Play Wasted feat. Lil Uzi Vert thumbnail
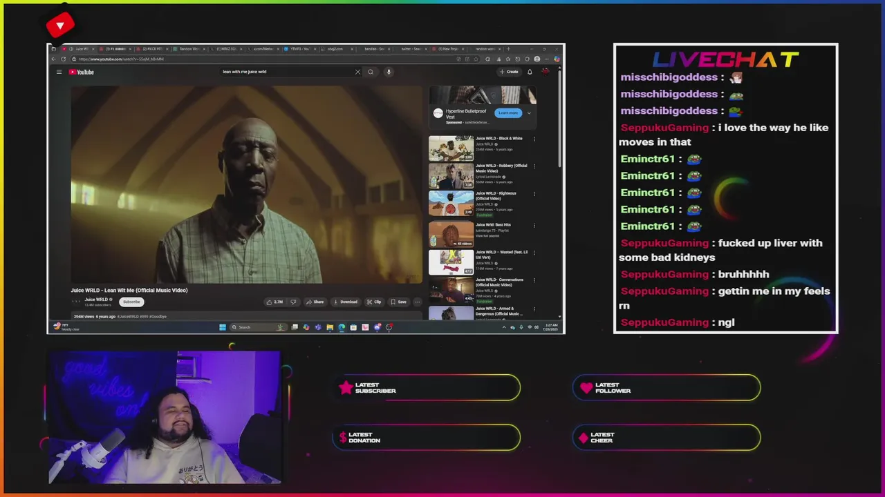The height and width of the screenshot is (497, 885). point(451,262)
